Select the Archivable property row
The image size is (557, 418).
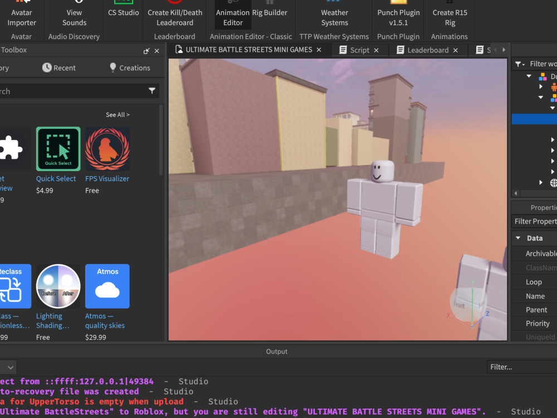coord(534,254)
